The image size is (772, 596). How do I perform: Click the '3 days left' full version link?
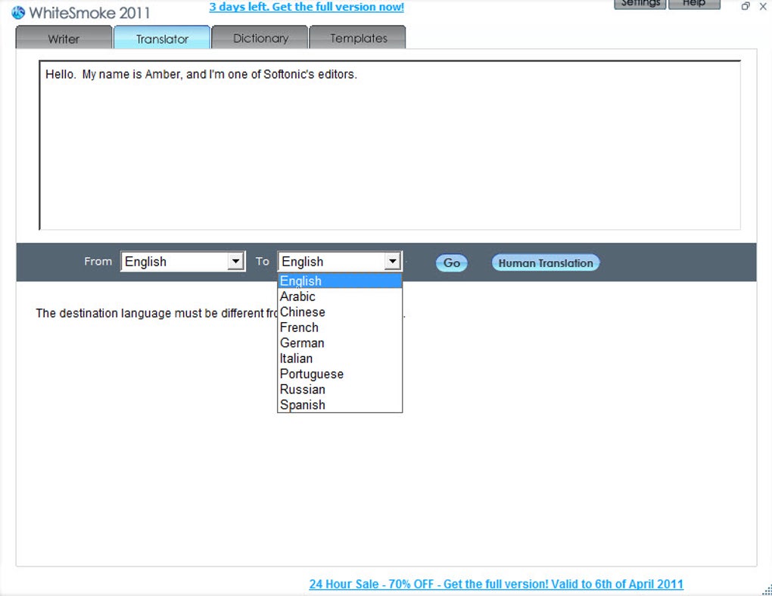[x=307, y=7]
